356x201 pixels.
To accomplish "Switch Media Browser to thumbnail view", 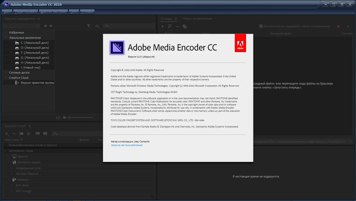I will [64, 118].
